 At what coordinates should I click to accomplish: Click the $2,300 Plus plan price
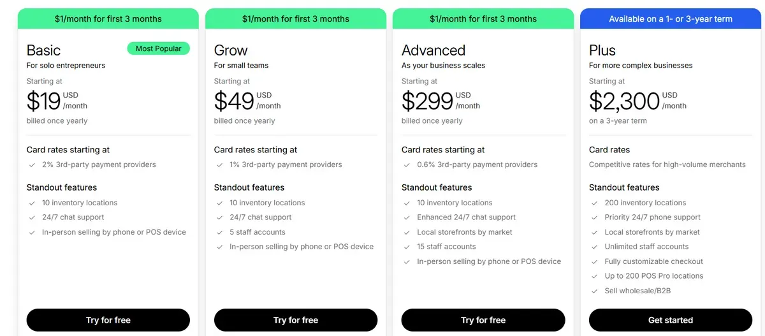click(x=623, y=101)
